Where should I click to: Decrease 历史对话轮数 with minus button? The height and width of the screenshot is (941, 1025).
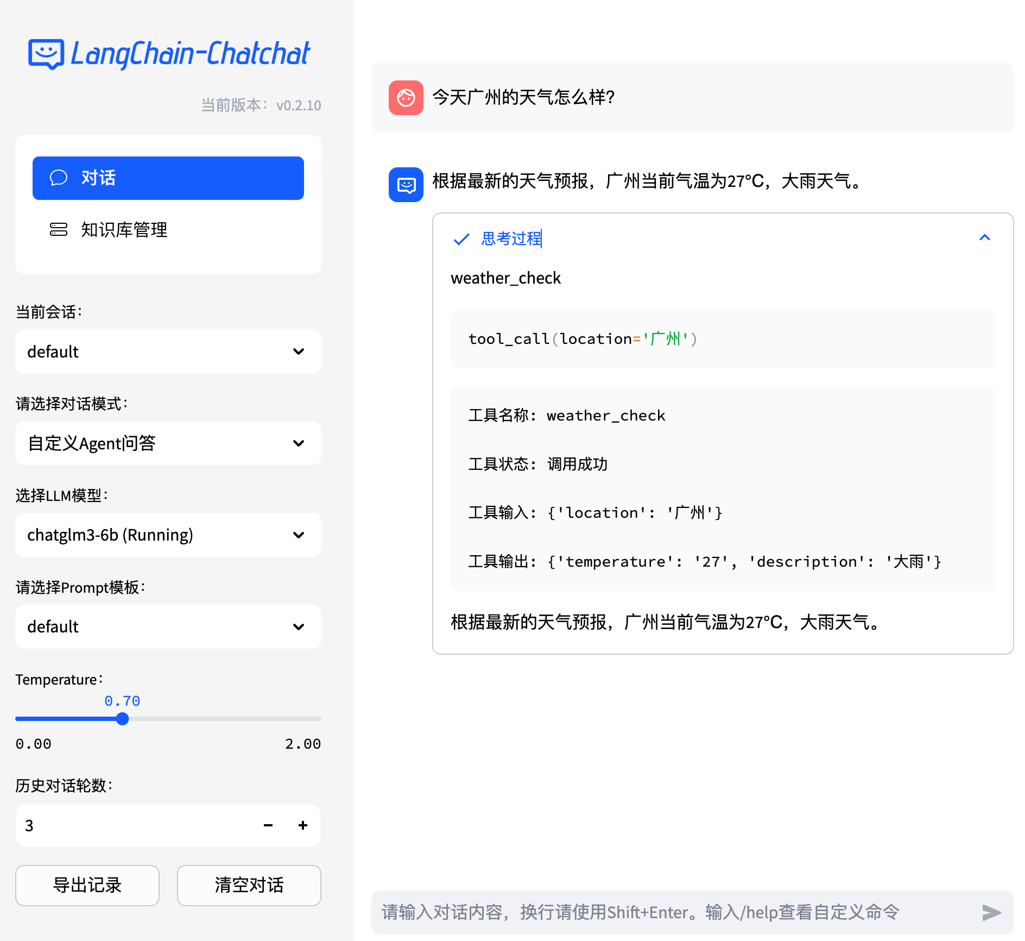click(268, 825)
